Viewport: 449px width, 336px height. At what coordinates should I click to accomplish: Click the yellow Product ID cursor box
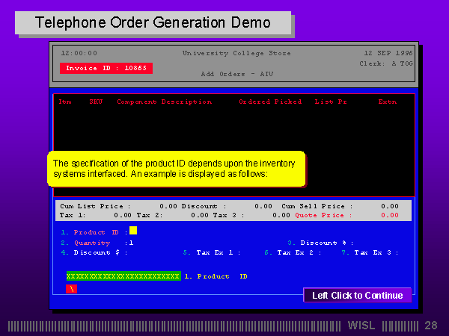coord(133,231)
